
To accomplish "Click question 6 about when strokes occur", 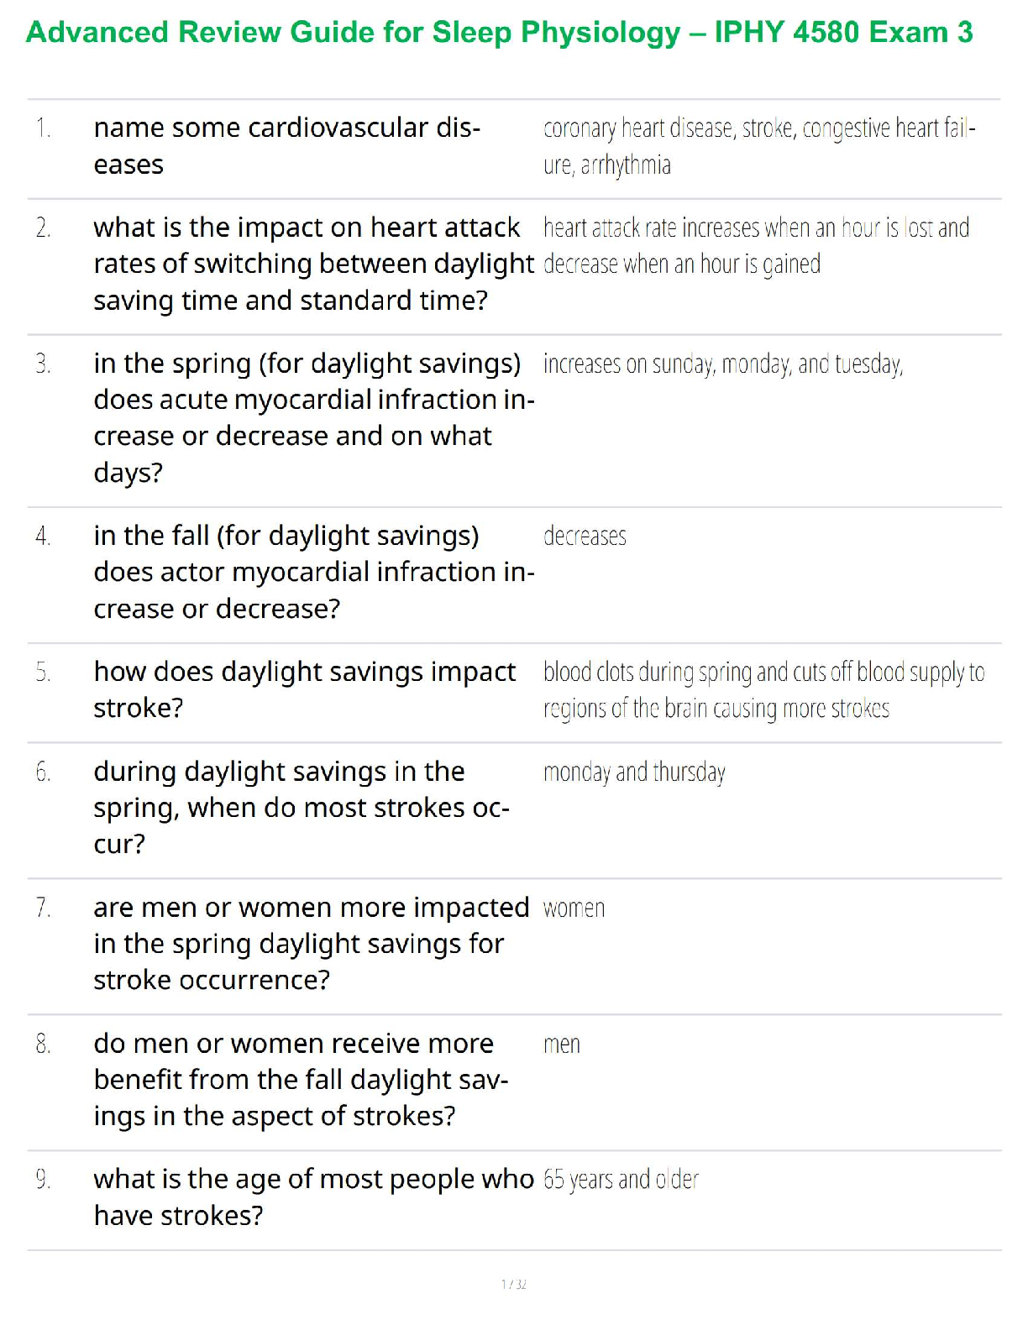I will 301,807.
